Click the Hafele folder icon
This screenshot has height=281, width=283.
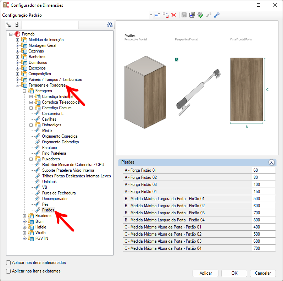tap(31, 227)
